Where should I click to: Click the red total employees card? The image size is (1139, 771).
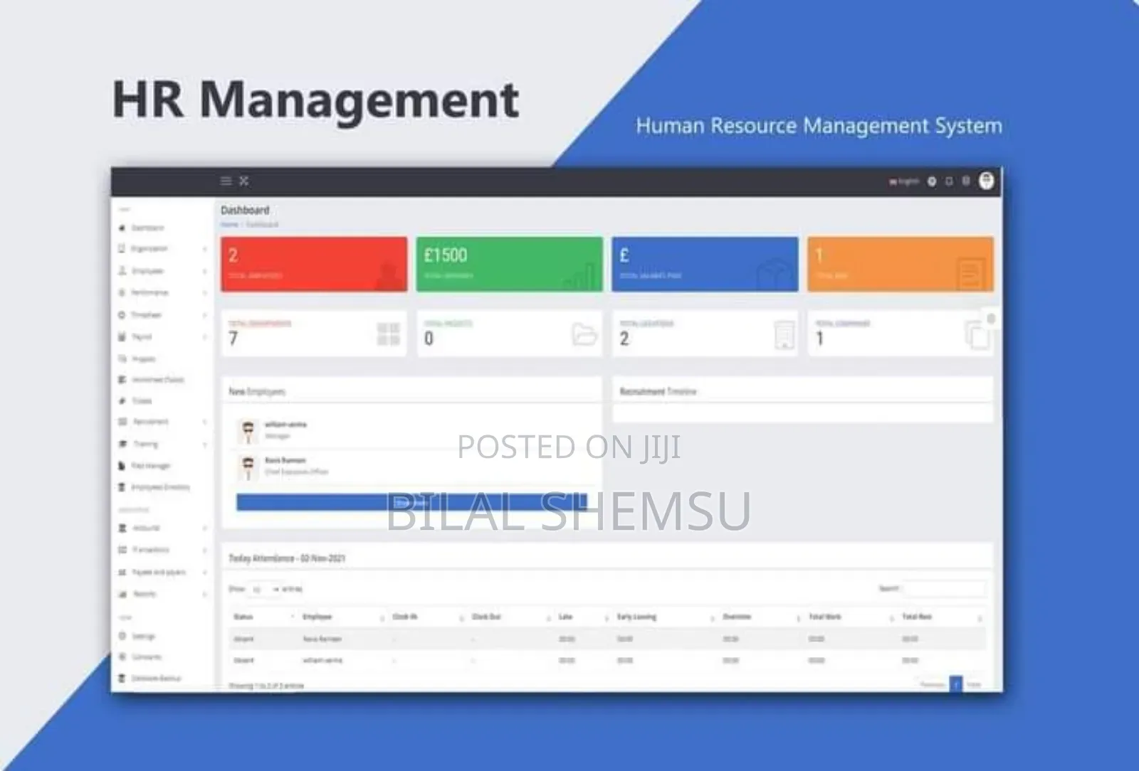point(313,264)
